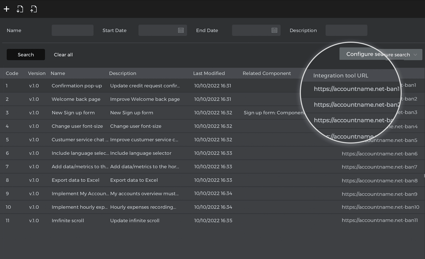Viewport: 425px width, 259px height.
Task: Focus the Description filter input field
Action: [346, 30]
